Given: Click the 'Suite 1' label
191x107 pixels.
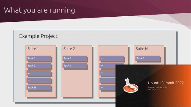Looking at the screenshot, I should [33, 49].
